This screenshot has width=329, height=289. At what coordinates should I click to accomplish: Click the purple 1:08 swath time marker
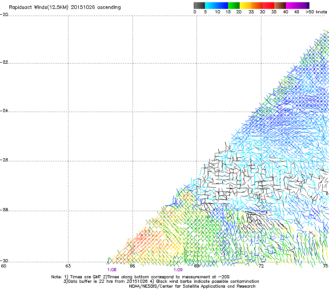click(112, 270)
